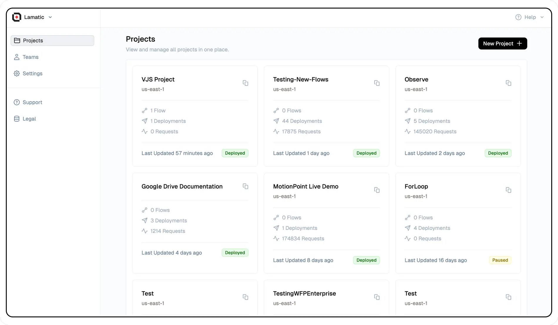Click copy icon on Observe card
Screen dimensions: 558x325
(508, 83)
